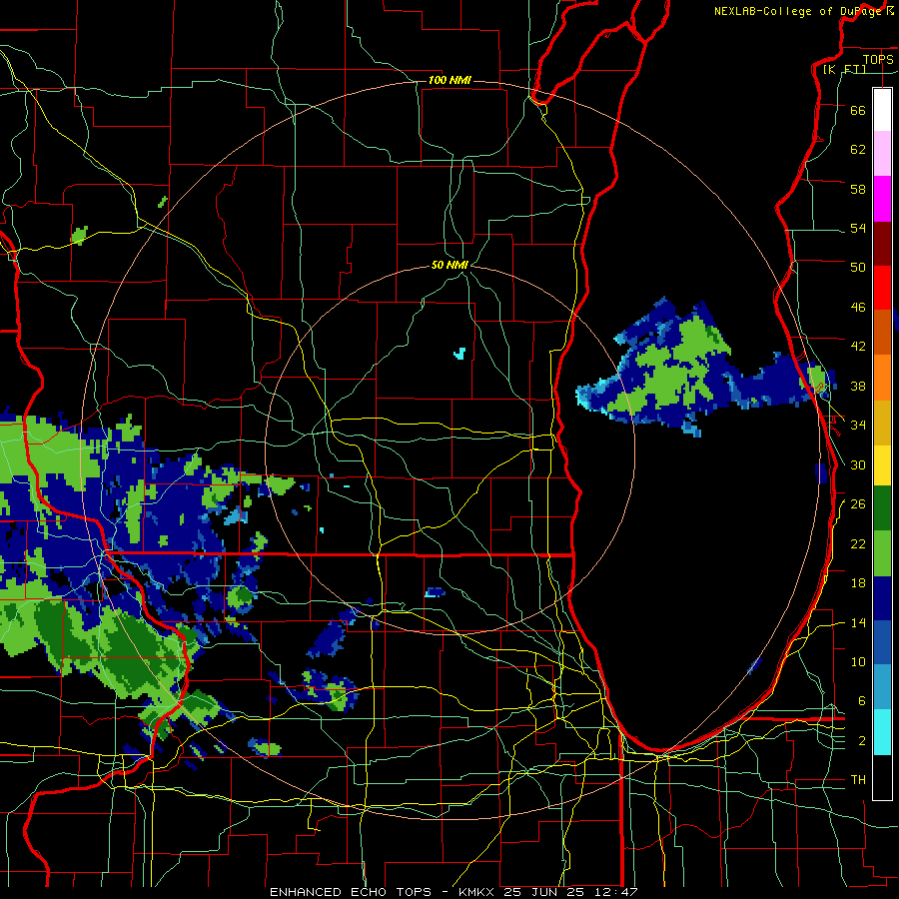The height and width of the screenshot is (899, 899).
Task: Click the light blue swatch near 6 kft
Action: [x=882, y=687]
